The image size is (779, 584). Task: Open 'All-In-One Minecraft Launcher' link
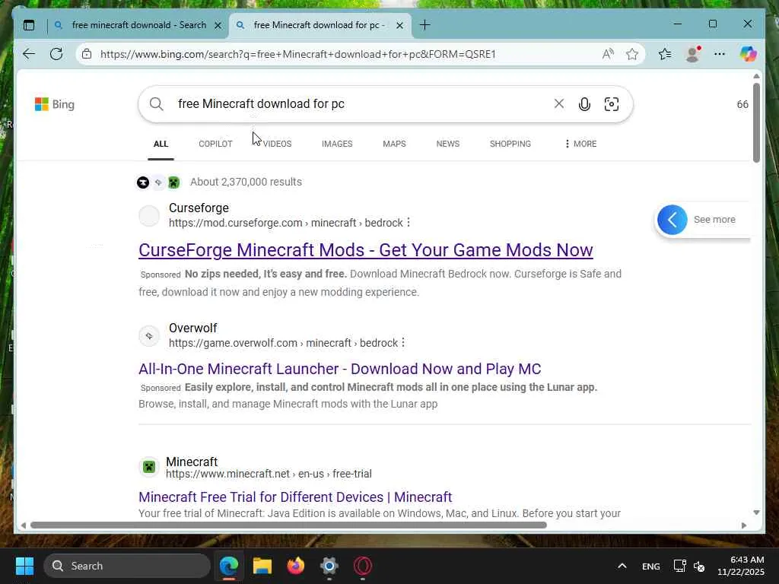340,369
